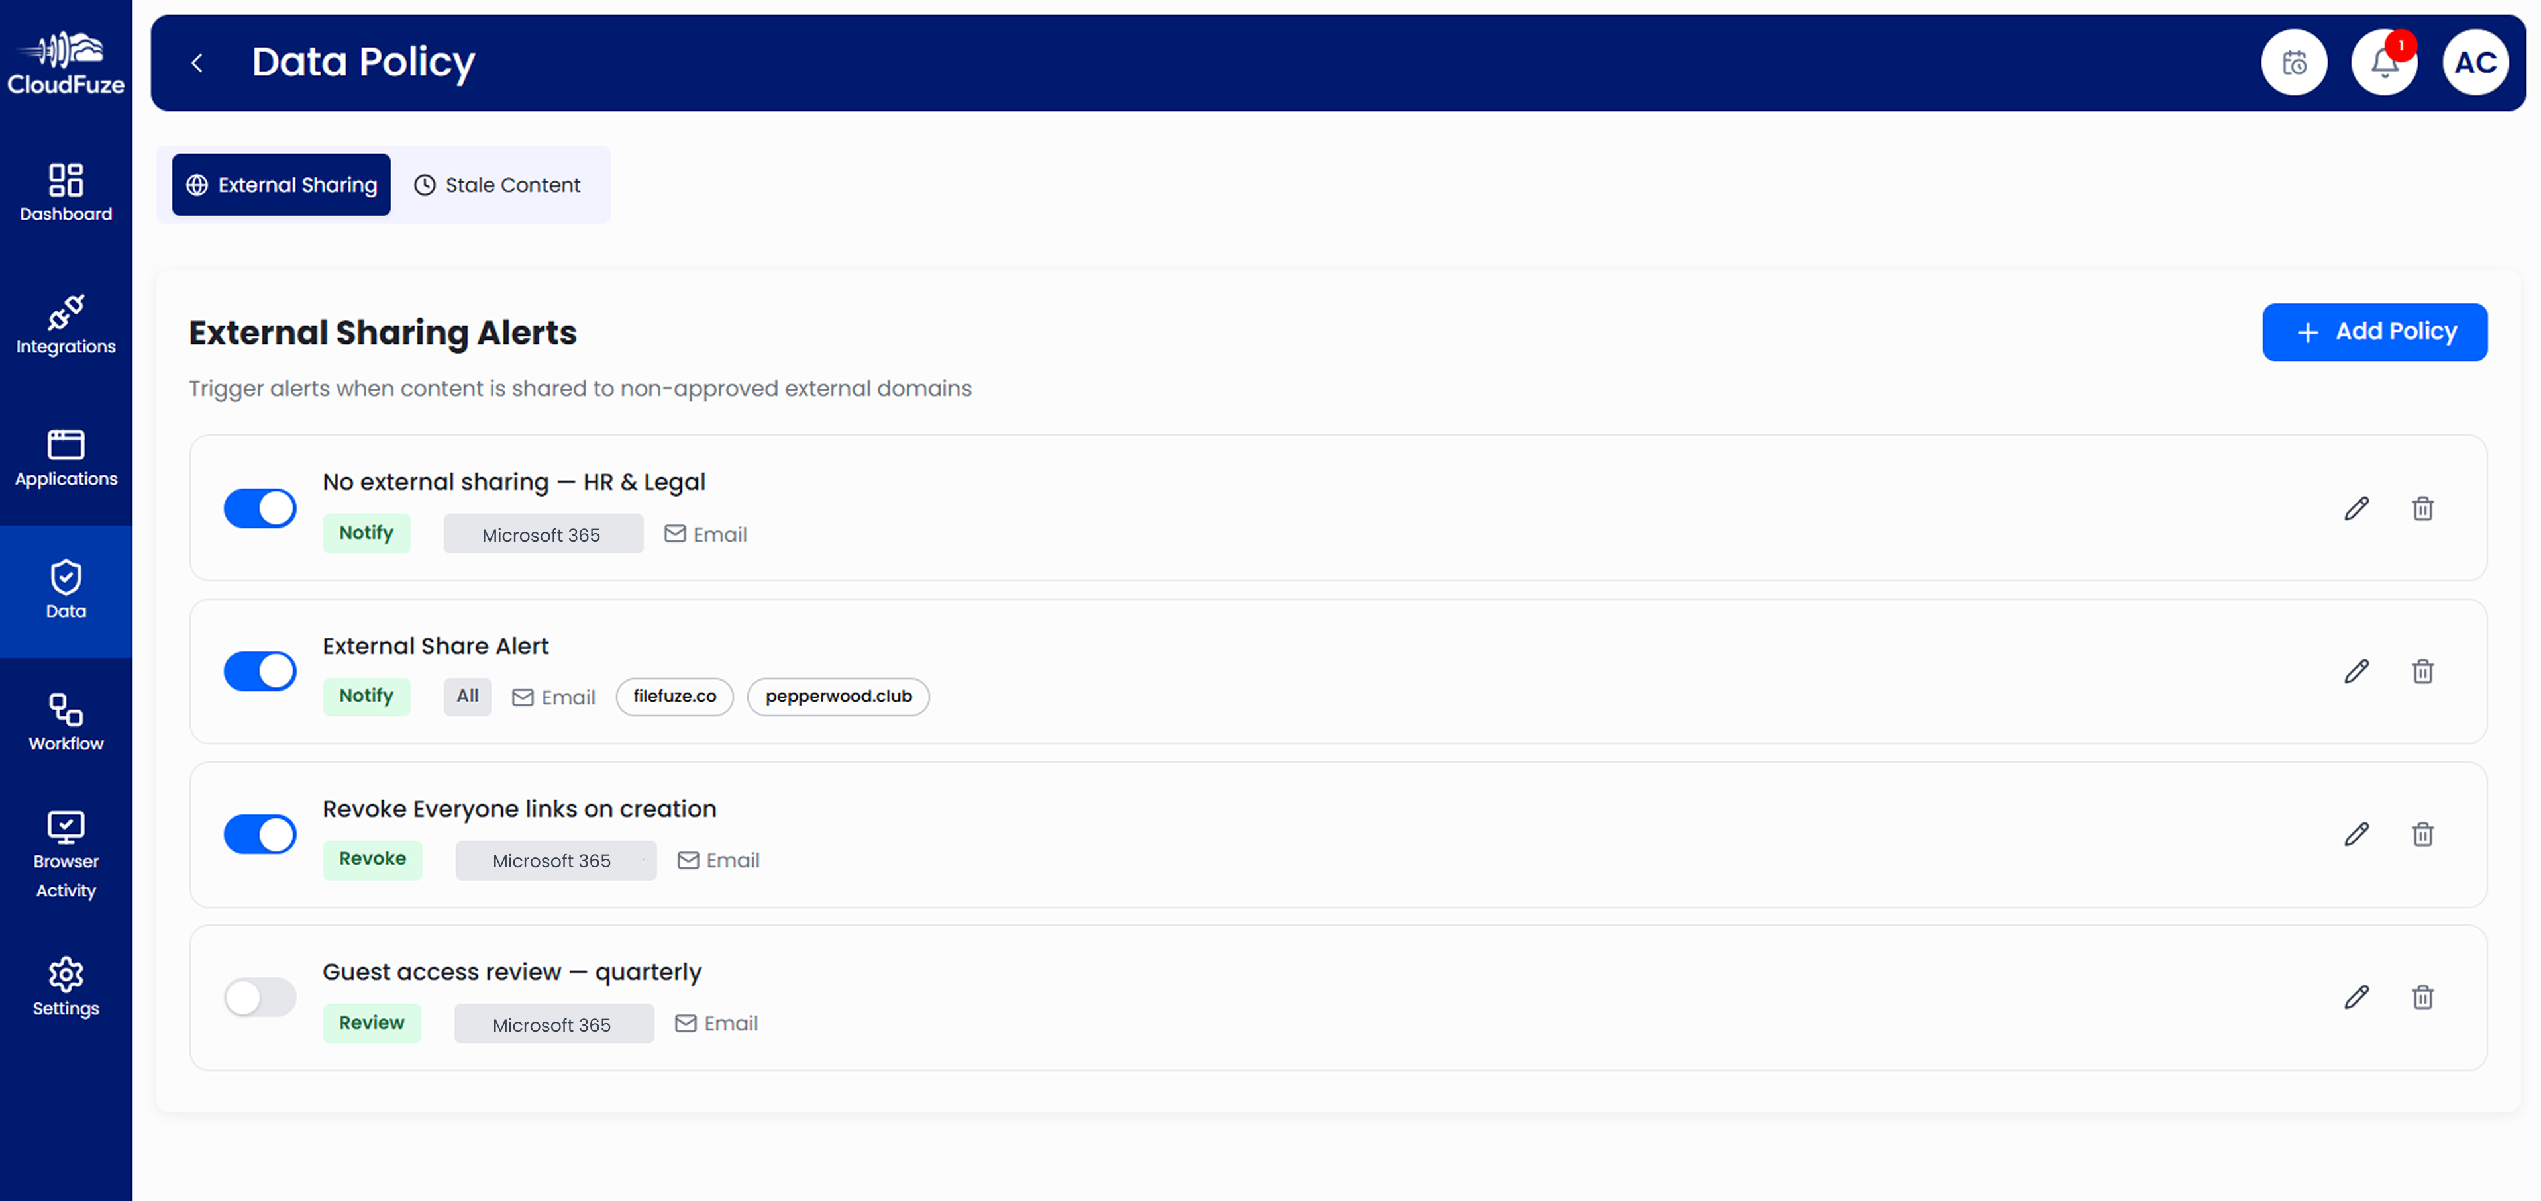Open the AC account avatar
Screen dimensions: 2541x1201
tap(2475, 62)
